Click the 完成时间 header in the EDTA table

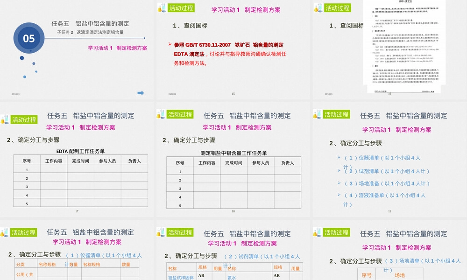[80, 161]
